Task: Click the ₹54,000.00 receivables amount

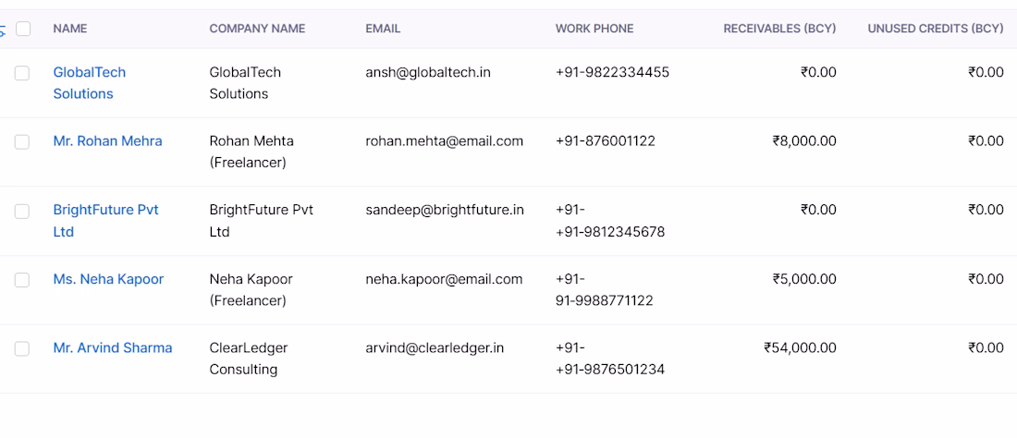Action: coord(801,348)
